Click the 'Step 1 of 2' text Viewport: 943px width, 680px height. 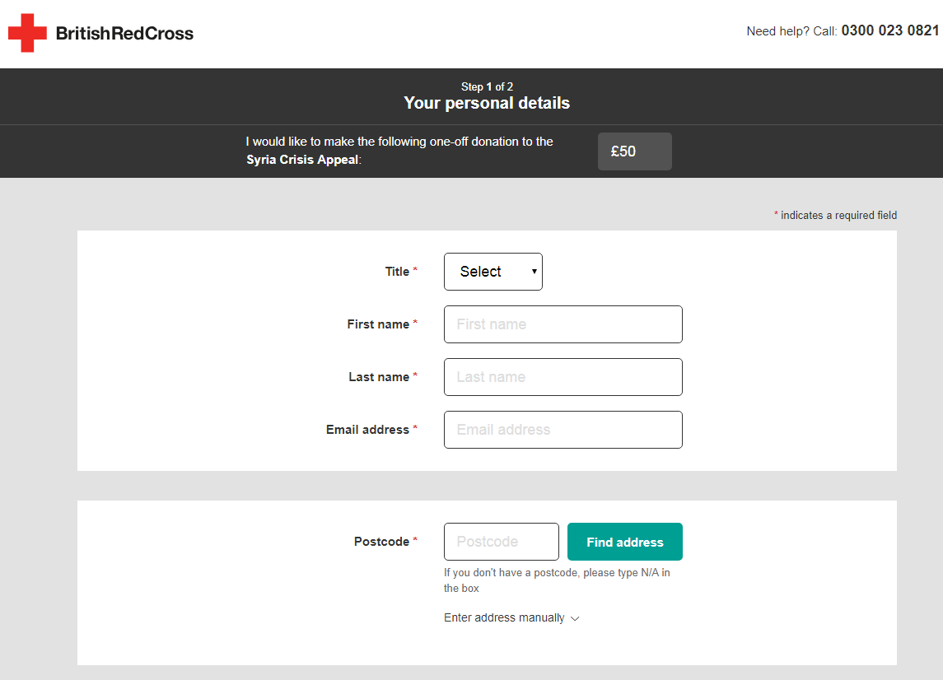tap(487, 86)
